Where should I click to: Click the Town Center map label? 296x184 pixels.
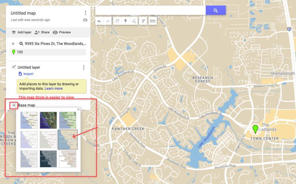(264, 139)
